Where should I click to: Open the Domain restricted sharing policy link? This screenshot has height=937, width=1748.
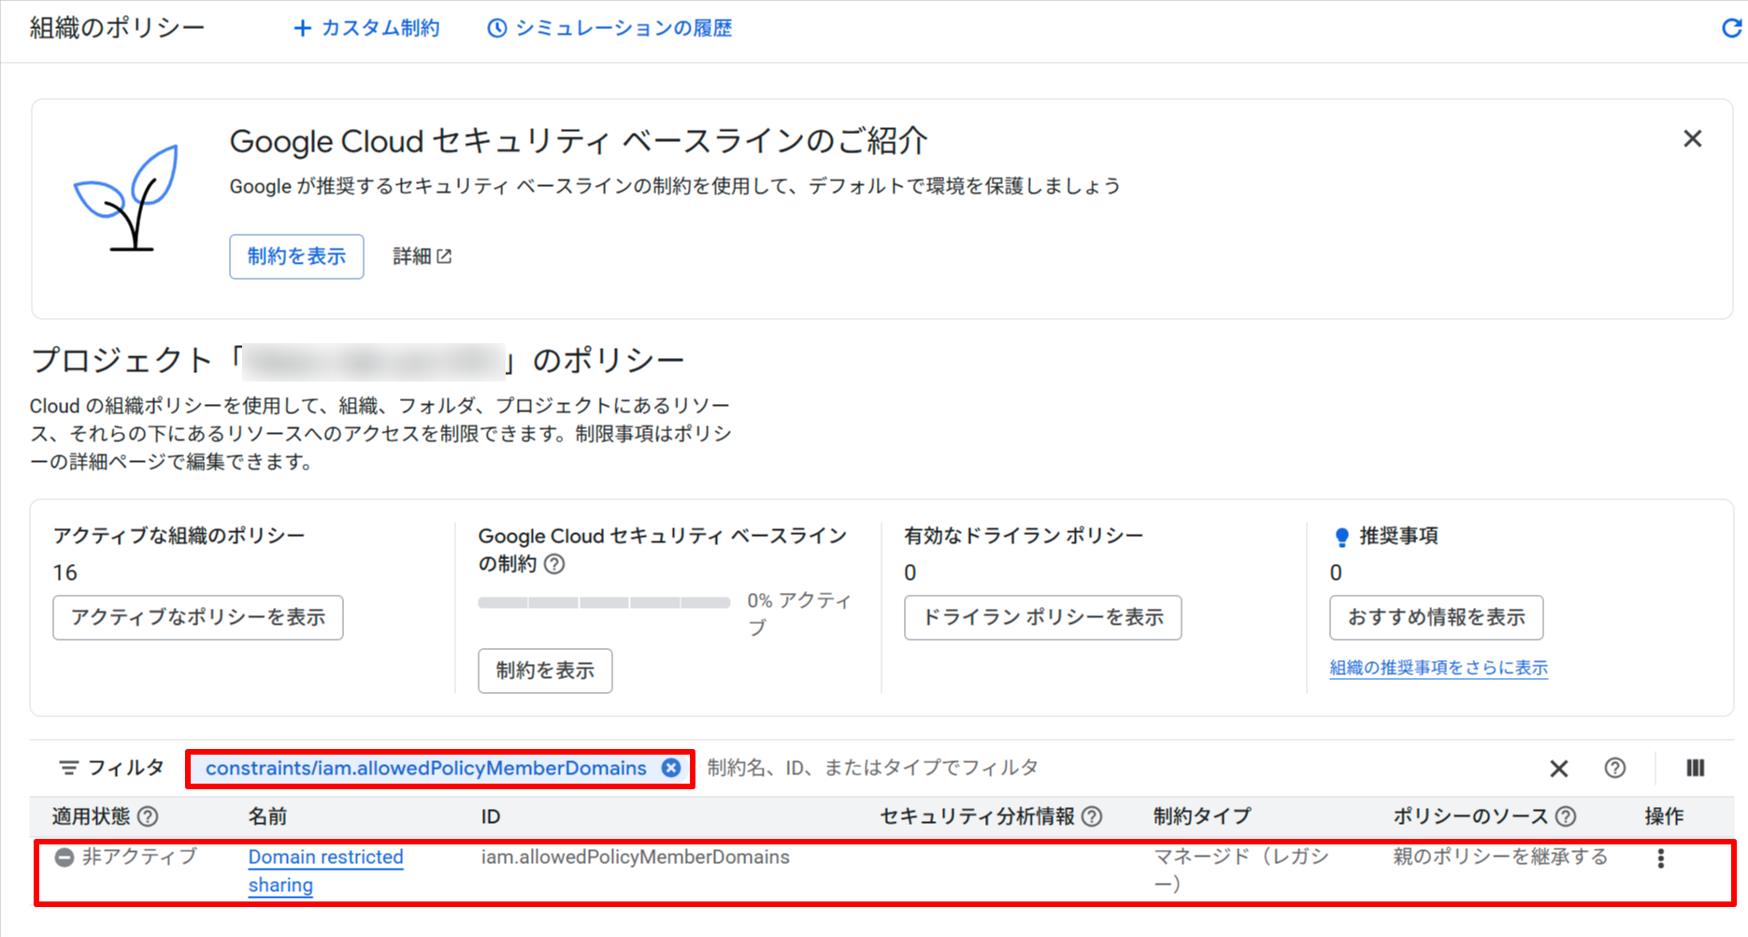tap(325, 857)
